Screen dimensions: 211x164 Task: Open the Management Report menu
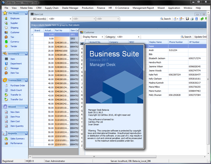click(143, 8)
